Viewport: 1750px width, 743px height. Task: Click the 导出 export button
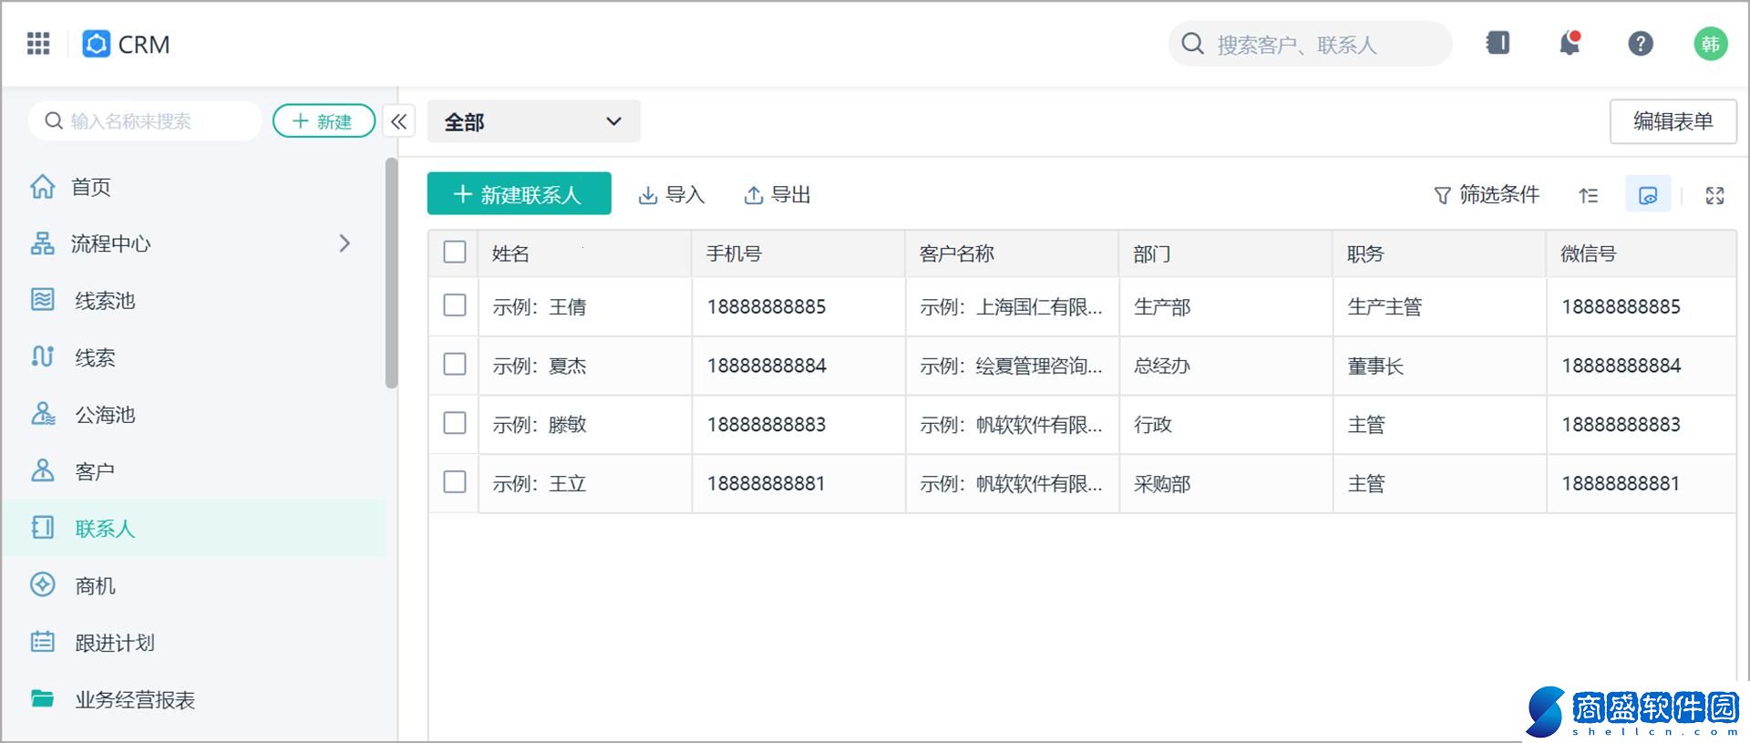point(777,195)
